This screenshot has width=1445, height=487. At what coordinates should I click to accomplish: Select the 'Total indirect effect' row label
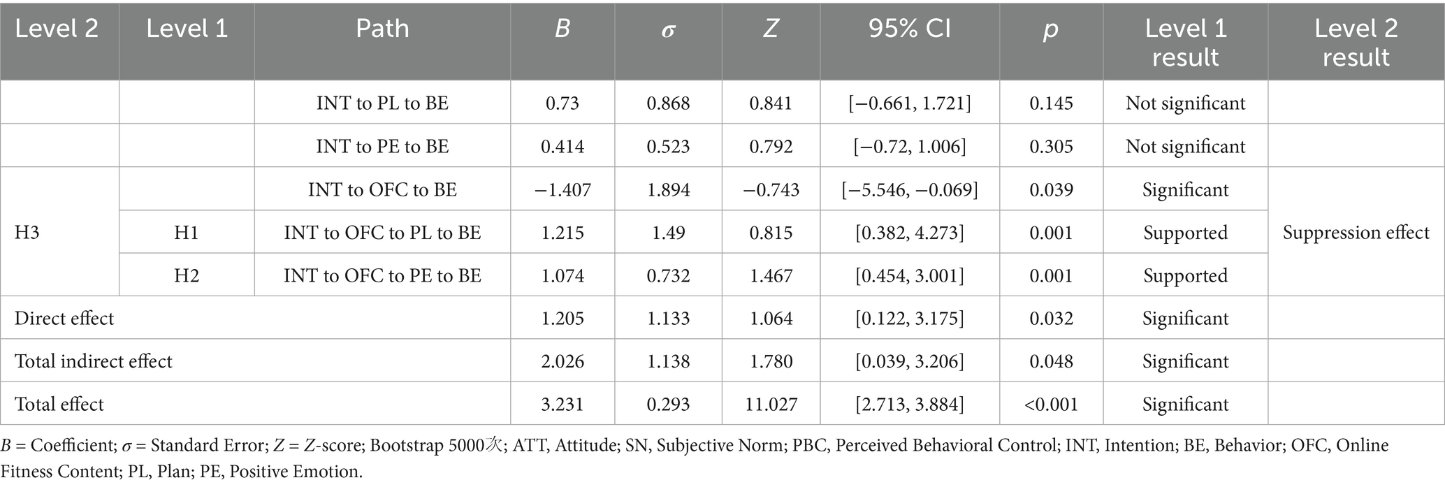point(94,362)
